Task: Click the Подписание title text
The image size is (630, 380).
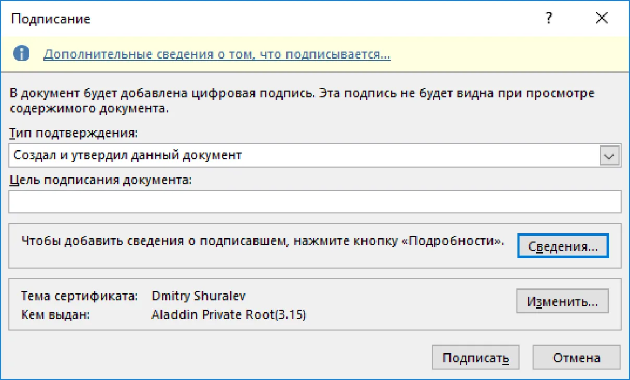Action: (51, 19)
